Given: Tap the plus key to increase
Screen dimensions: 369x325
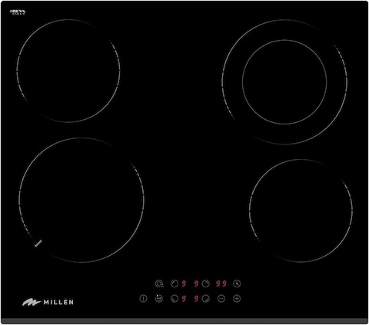Looking at the screenshot, I should point(237,299).
